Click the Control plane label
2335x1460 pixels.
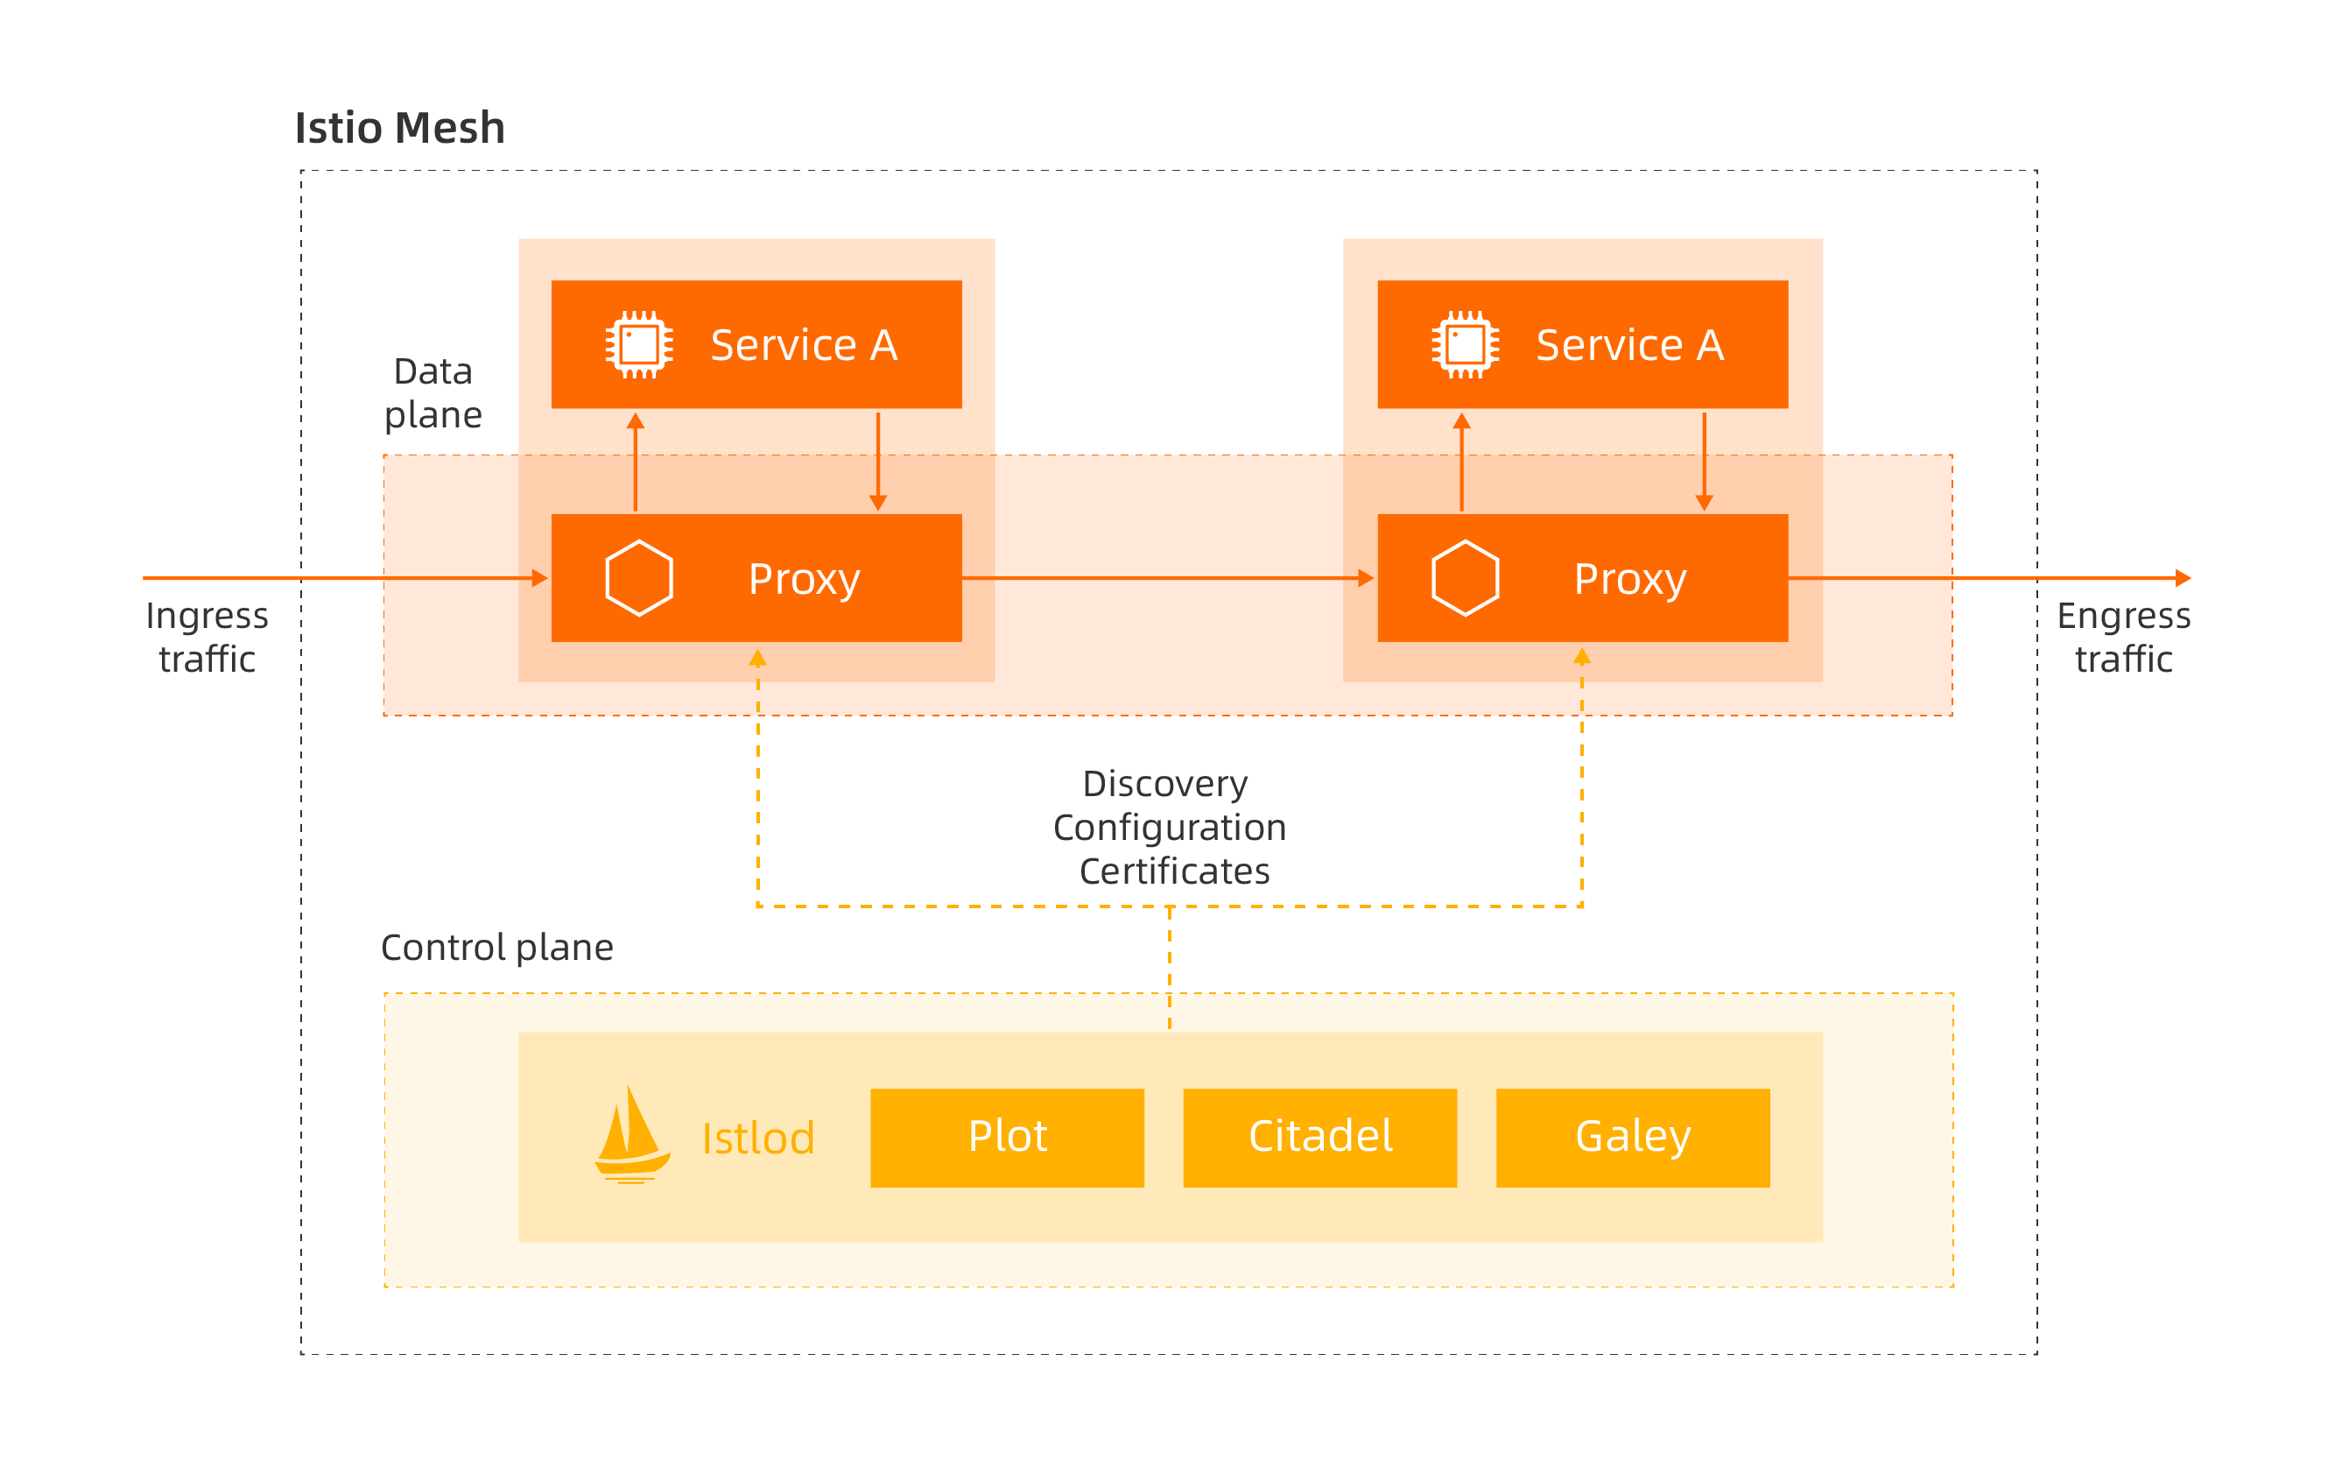(497, 948)
